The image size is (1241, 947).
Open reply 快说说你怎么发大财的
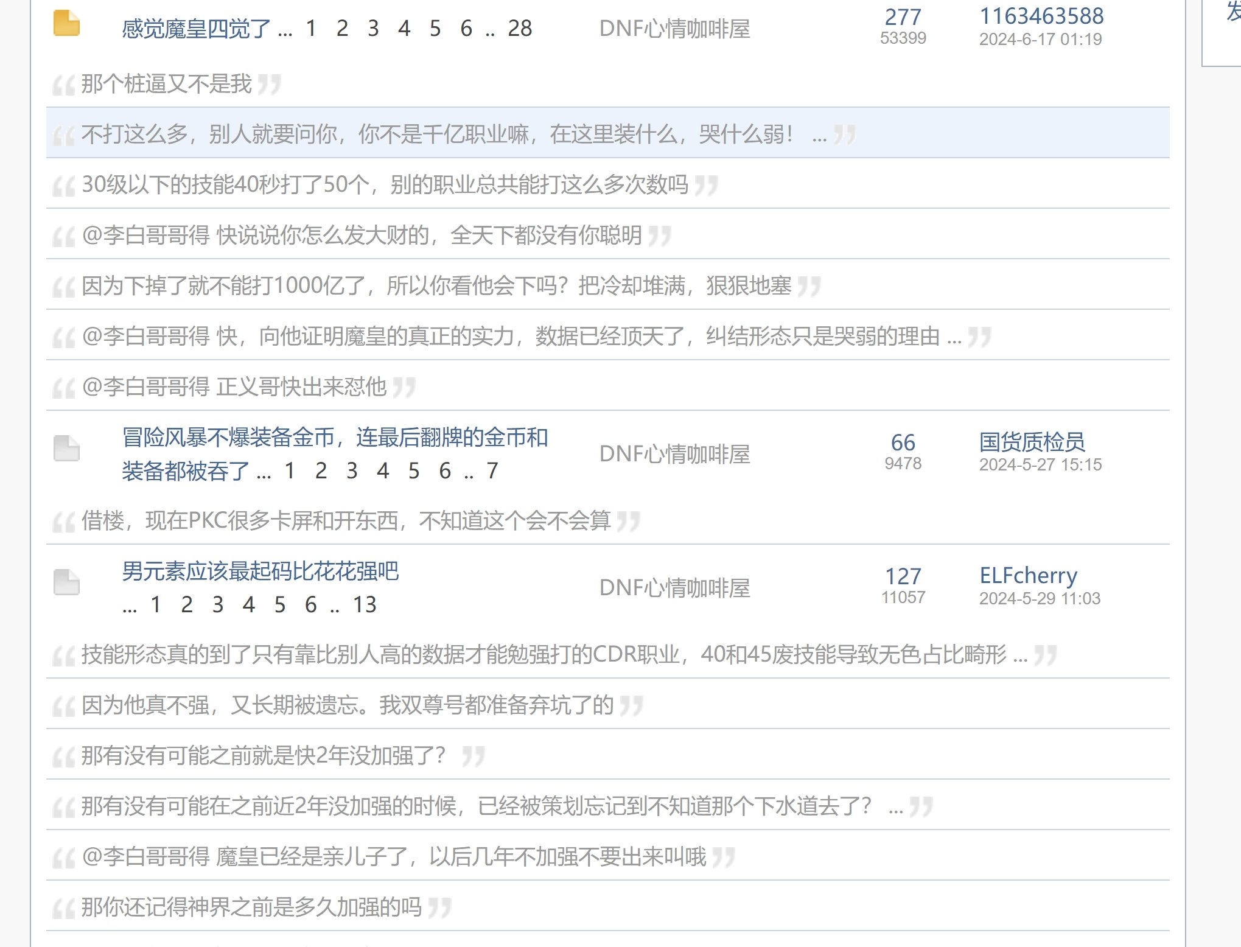pos(362,235)
